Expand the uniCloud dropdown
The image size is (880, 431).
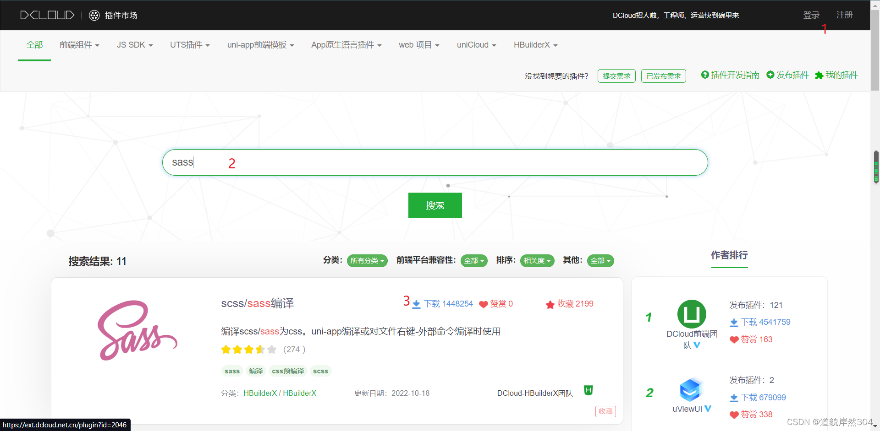click(476, 45)
